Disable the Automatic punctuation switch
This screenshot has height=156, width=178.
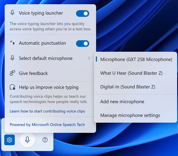(82, 44)
